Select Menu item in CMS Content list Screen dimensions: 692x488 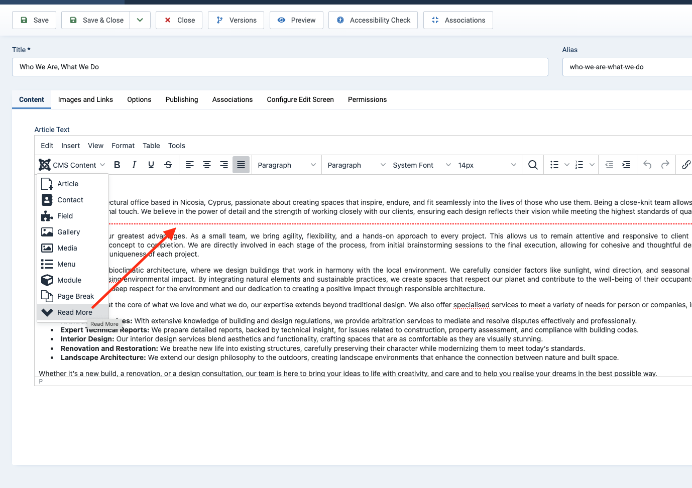coord(73,264)
